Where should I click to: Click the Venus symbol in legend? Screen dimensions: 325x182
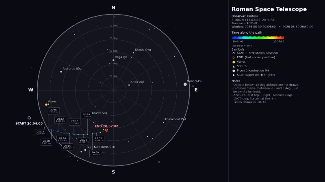click(234, 62)
